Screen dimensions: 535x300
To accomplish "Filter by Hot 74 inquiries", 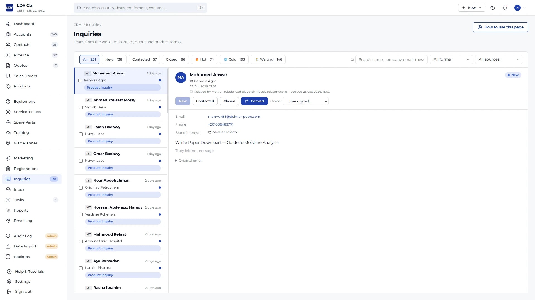I will (x=204, y=59).
